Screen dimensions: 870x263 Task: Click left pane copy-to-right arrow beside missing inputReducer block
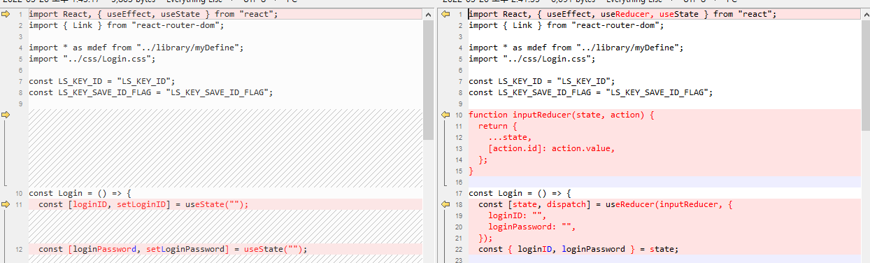coord(6,115)
